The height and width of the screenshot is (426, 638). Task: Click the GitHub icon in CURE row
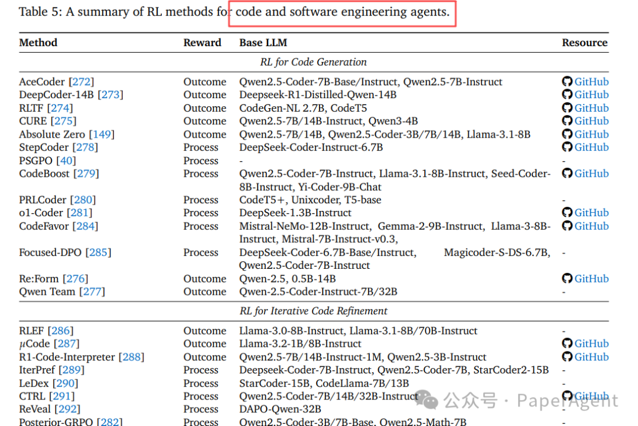pos(567,121)
